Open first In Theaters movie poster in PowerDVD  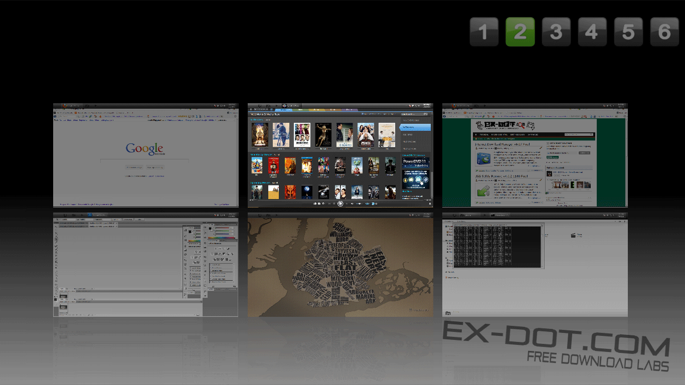(x=260, y=135)
